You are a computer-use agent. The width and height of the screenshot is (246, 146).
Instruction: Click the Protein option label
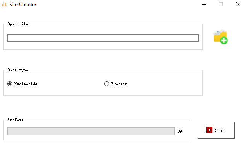coord(119,84)
